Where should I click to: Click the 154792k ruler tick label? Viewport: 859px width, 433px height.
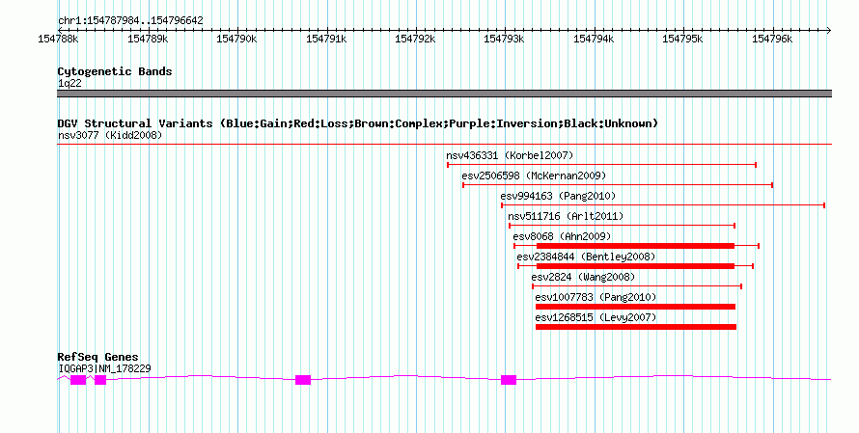(415, 40)
